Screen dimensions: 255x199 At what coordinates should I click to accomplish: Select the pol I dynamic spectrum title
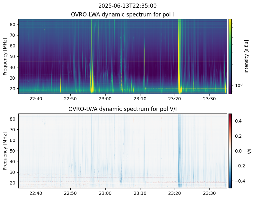pyautogui.click(x=123, y=15)
